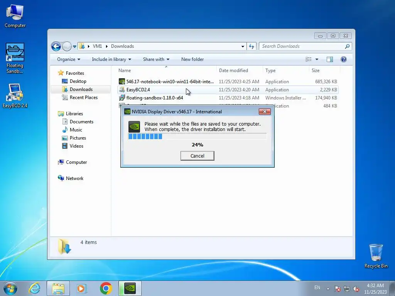Sort by Size column header
This screenshot has height=296, width=395.
(x=324, y=71)
